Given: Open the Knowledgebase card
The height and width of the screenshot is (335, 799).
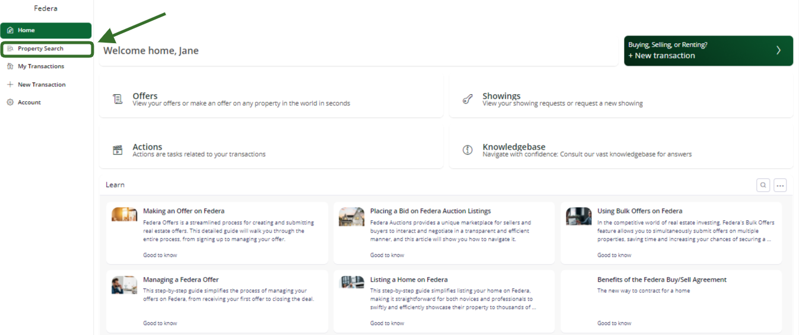Looking at the screenshot, I should pos(621,147).
